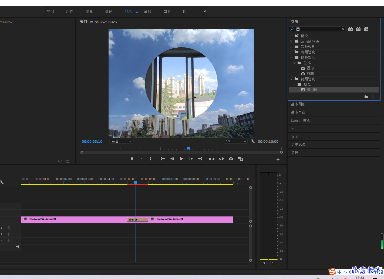Switch to the 组件 workspace
Image resolution: width=384 pixels, height=279 pixels.
[70, 11]
